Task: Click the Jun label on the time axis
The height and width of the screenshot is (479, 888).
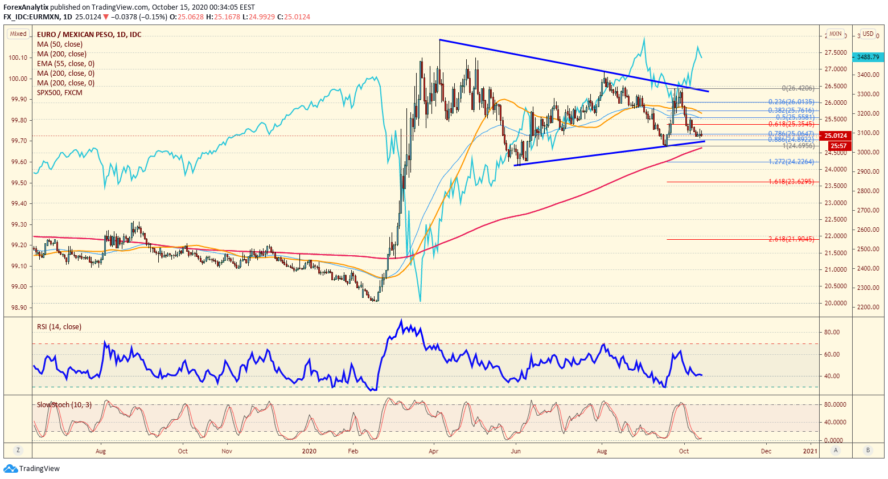Action: (516, 451)
